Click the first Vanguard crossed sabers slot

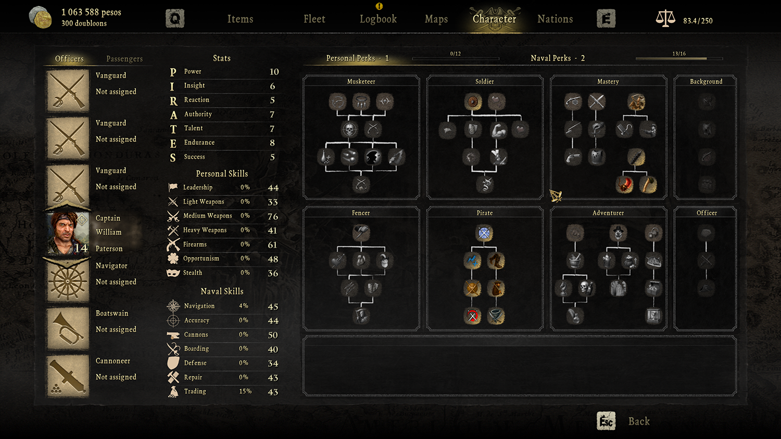pyautogui.click(x=68, y=91)
